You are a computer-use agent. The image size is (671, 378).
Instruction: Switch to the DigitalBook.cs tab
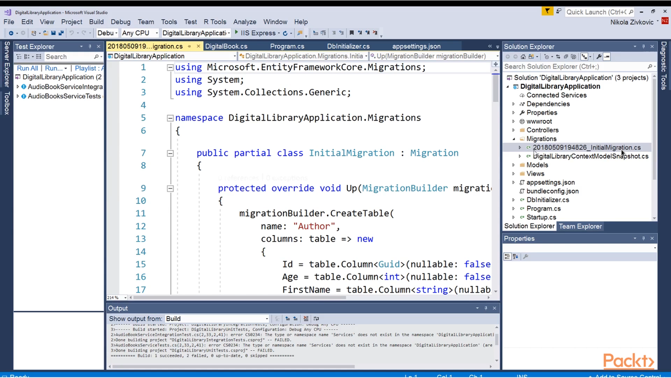coord(226,46)
